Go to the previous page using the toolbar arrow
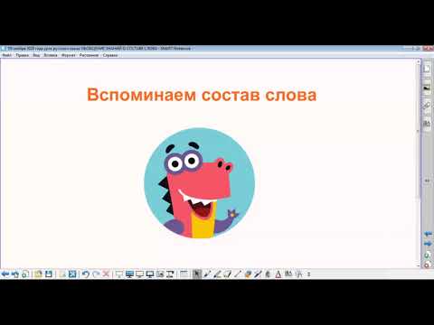 coord(5,274)
